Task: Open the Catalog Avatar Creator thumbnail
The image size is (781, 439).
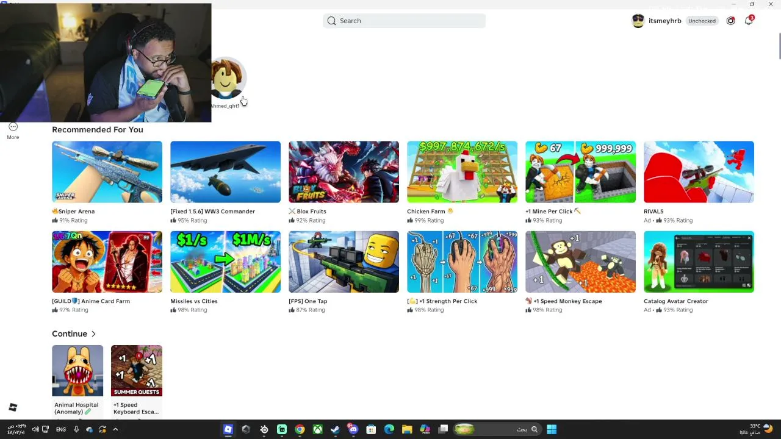Action: 699,262
